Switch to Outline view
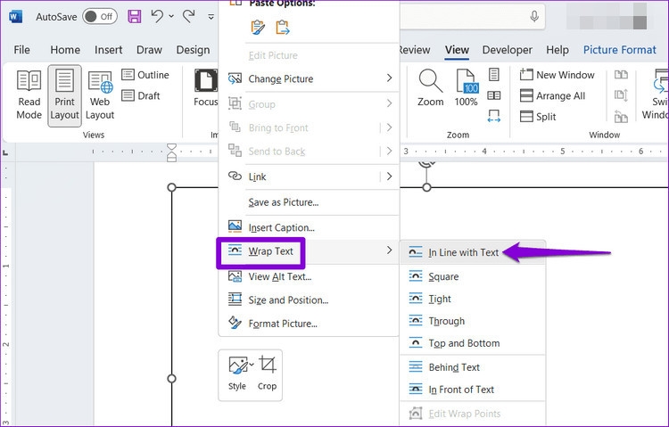This screenshot has width=669, height=427. (x=145, y=75)
